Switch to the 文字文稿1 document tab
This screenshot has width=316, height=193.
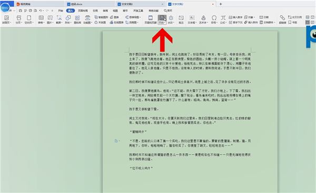[x=141, y=4]
